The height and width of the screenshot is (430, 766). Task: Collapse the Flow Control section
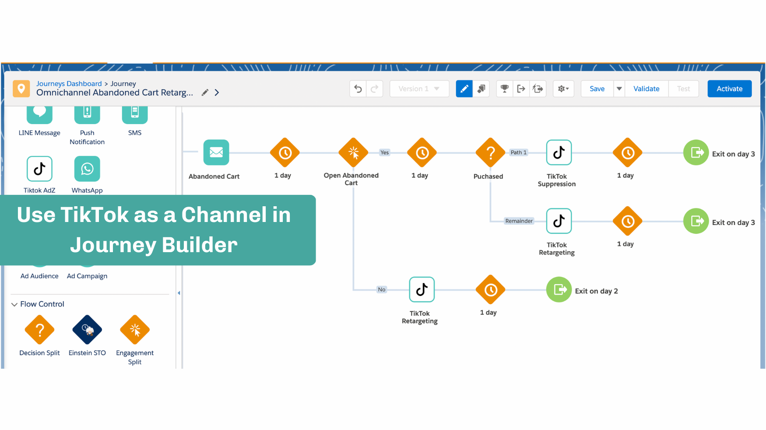[x=14, y=304]
